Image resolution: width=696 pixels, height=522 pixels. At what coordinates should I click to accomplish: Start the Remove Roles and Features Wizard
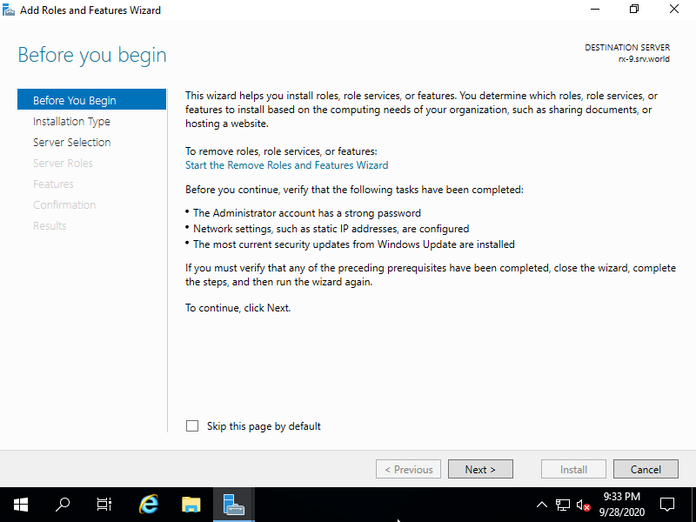[287, 165]
